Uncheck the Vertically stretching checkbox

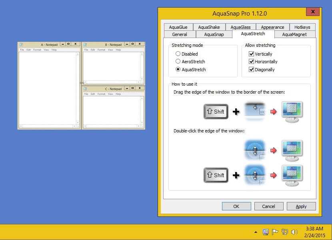(260, 54)
